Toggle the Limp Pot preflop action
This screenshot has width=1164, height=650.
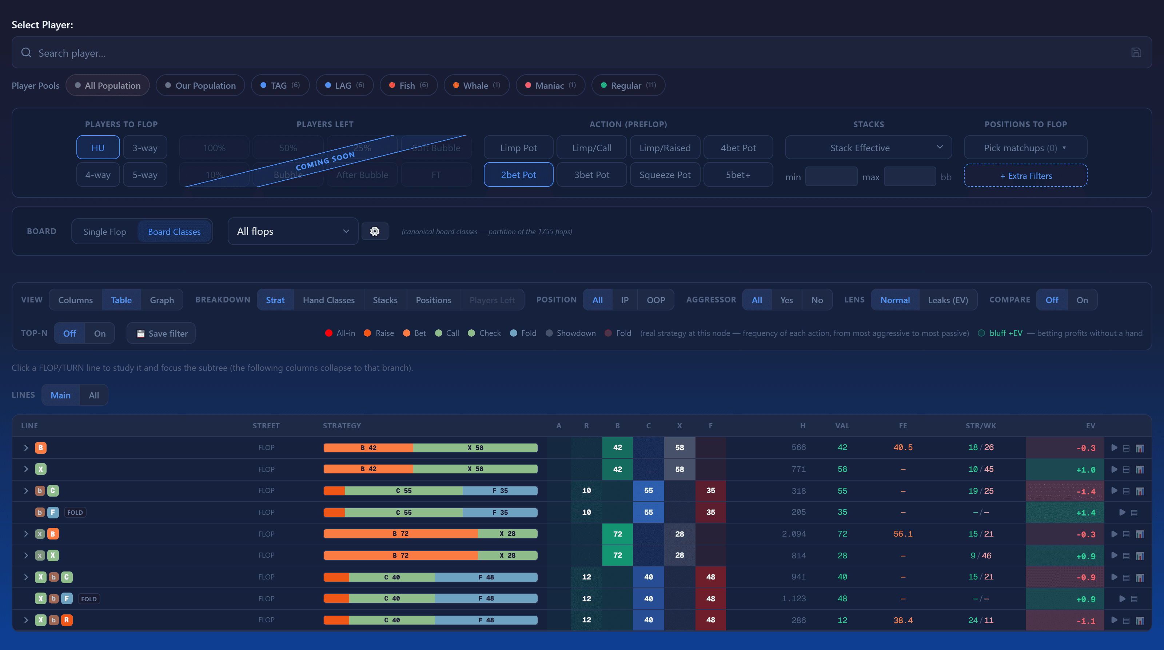tap(518, 148)
